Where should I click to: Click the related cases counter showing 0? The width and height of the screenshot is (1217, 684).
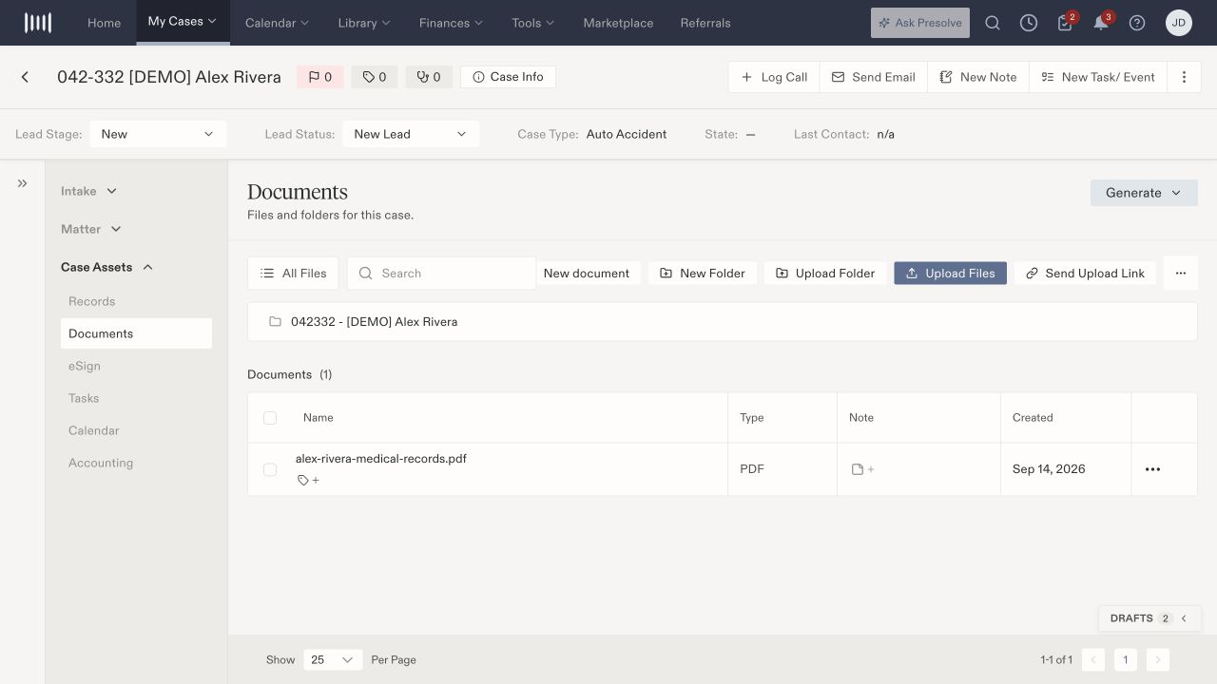click(x=429, y=77)
